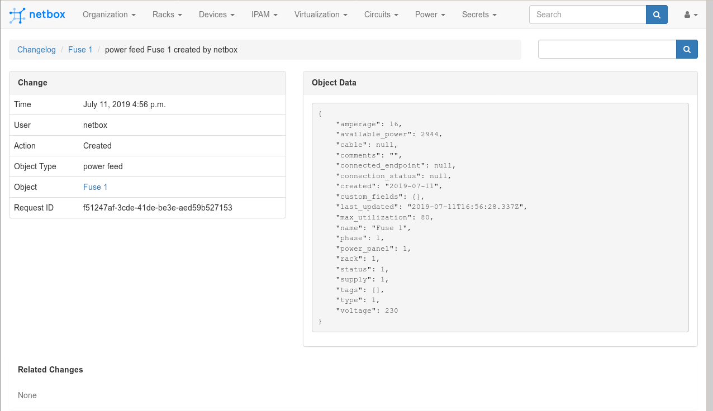
Task: Click the JSON line "power_panel": 1
Action: [x=374, y=248]
